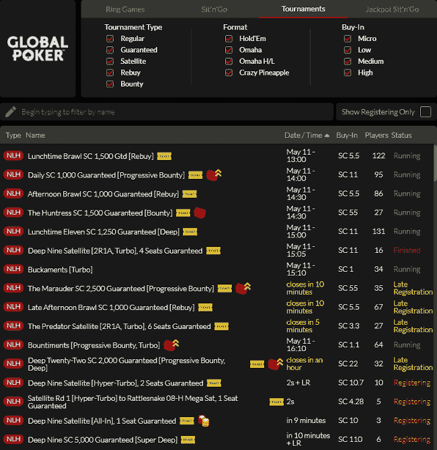Toggle the Omaha format checkbox

[229, 50]
